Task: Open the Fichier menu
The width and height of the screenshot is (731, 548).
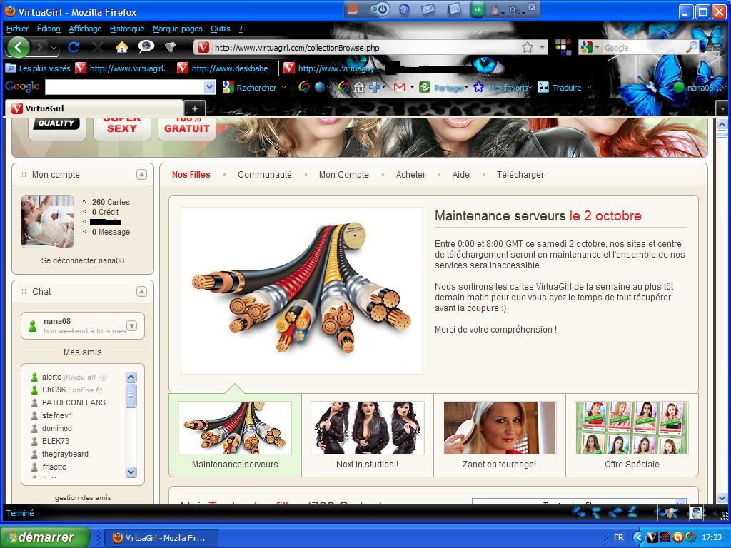Action: 17,29
